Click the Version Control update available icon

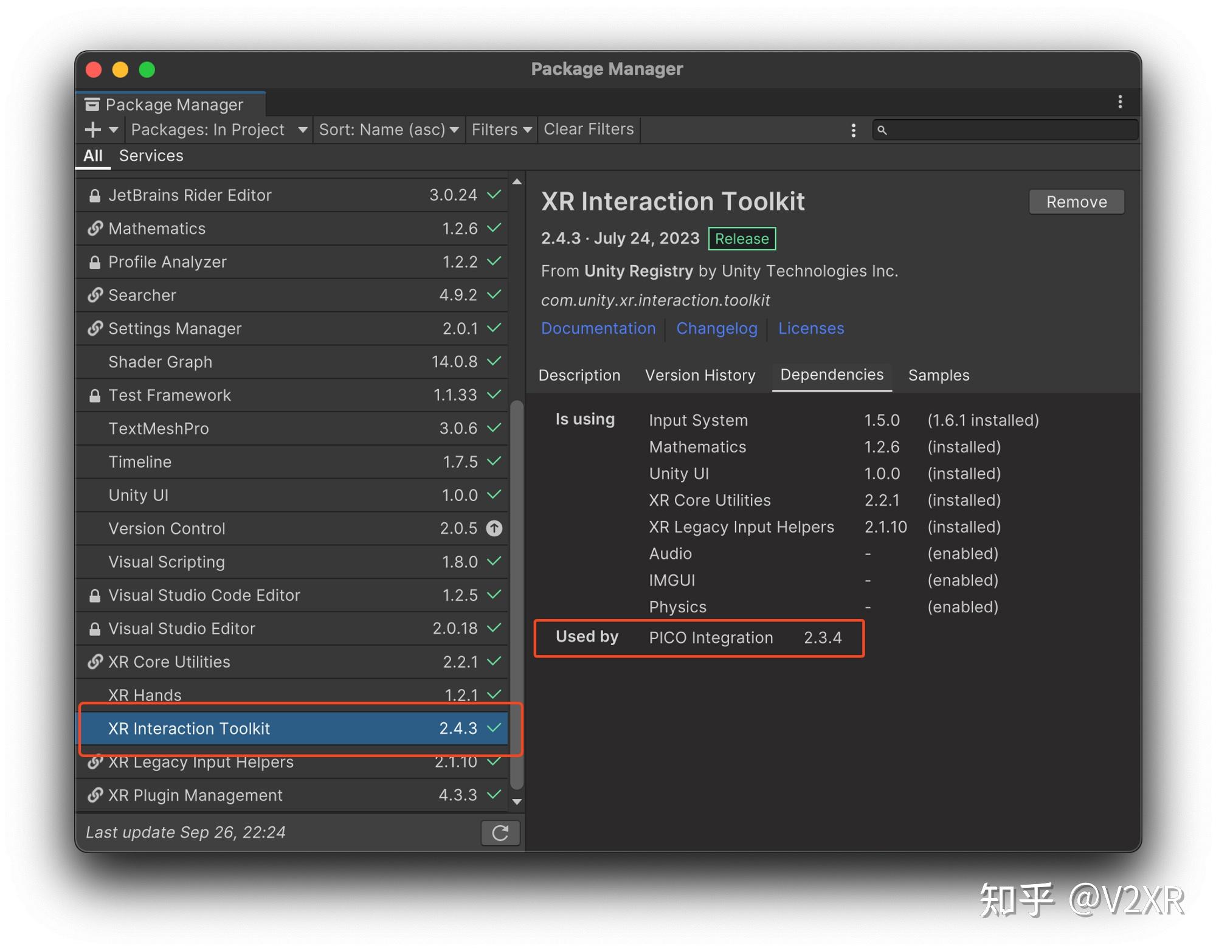coord(494,528)
